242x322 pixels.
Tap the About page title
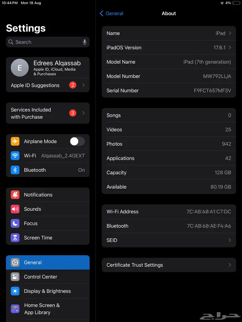pyautogui.click(x=169, y=13)
